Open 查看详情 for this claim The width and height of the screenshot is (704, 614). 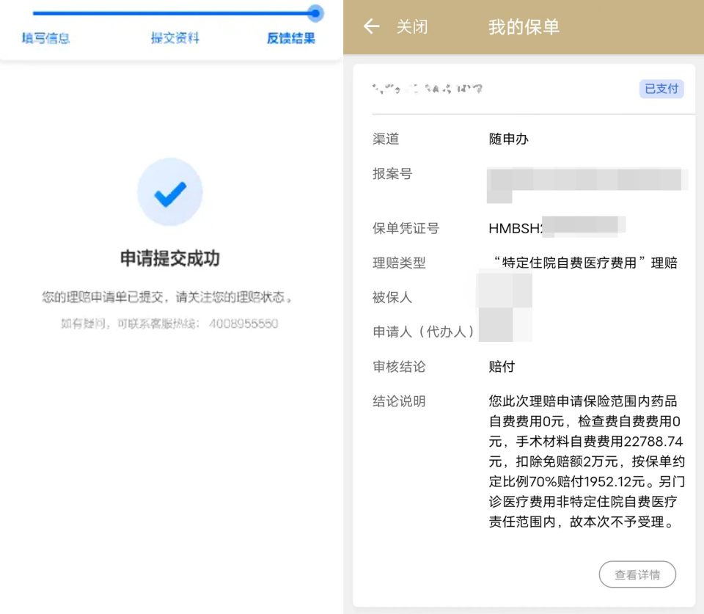click(637, 575)
